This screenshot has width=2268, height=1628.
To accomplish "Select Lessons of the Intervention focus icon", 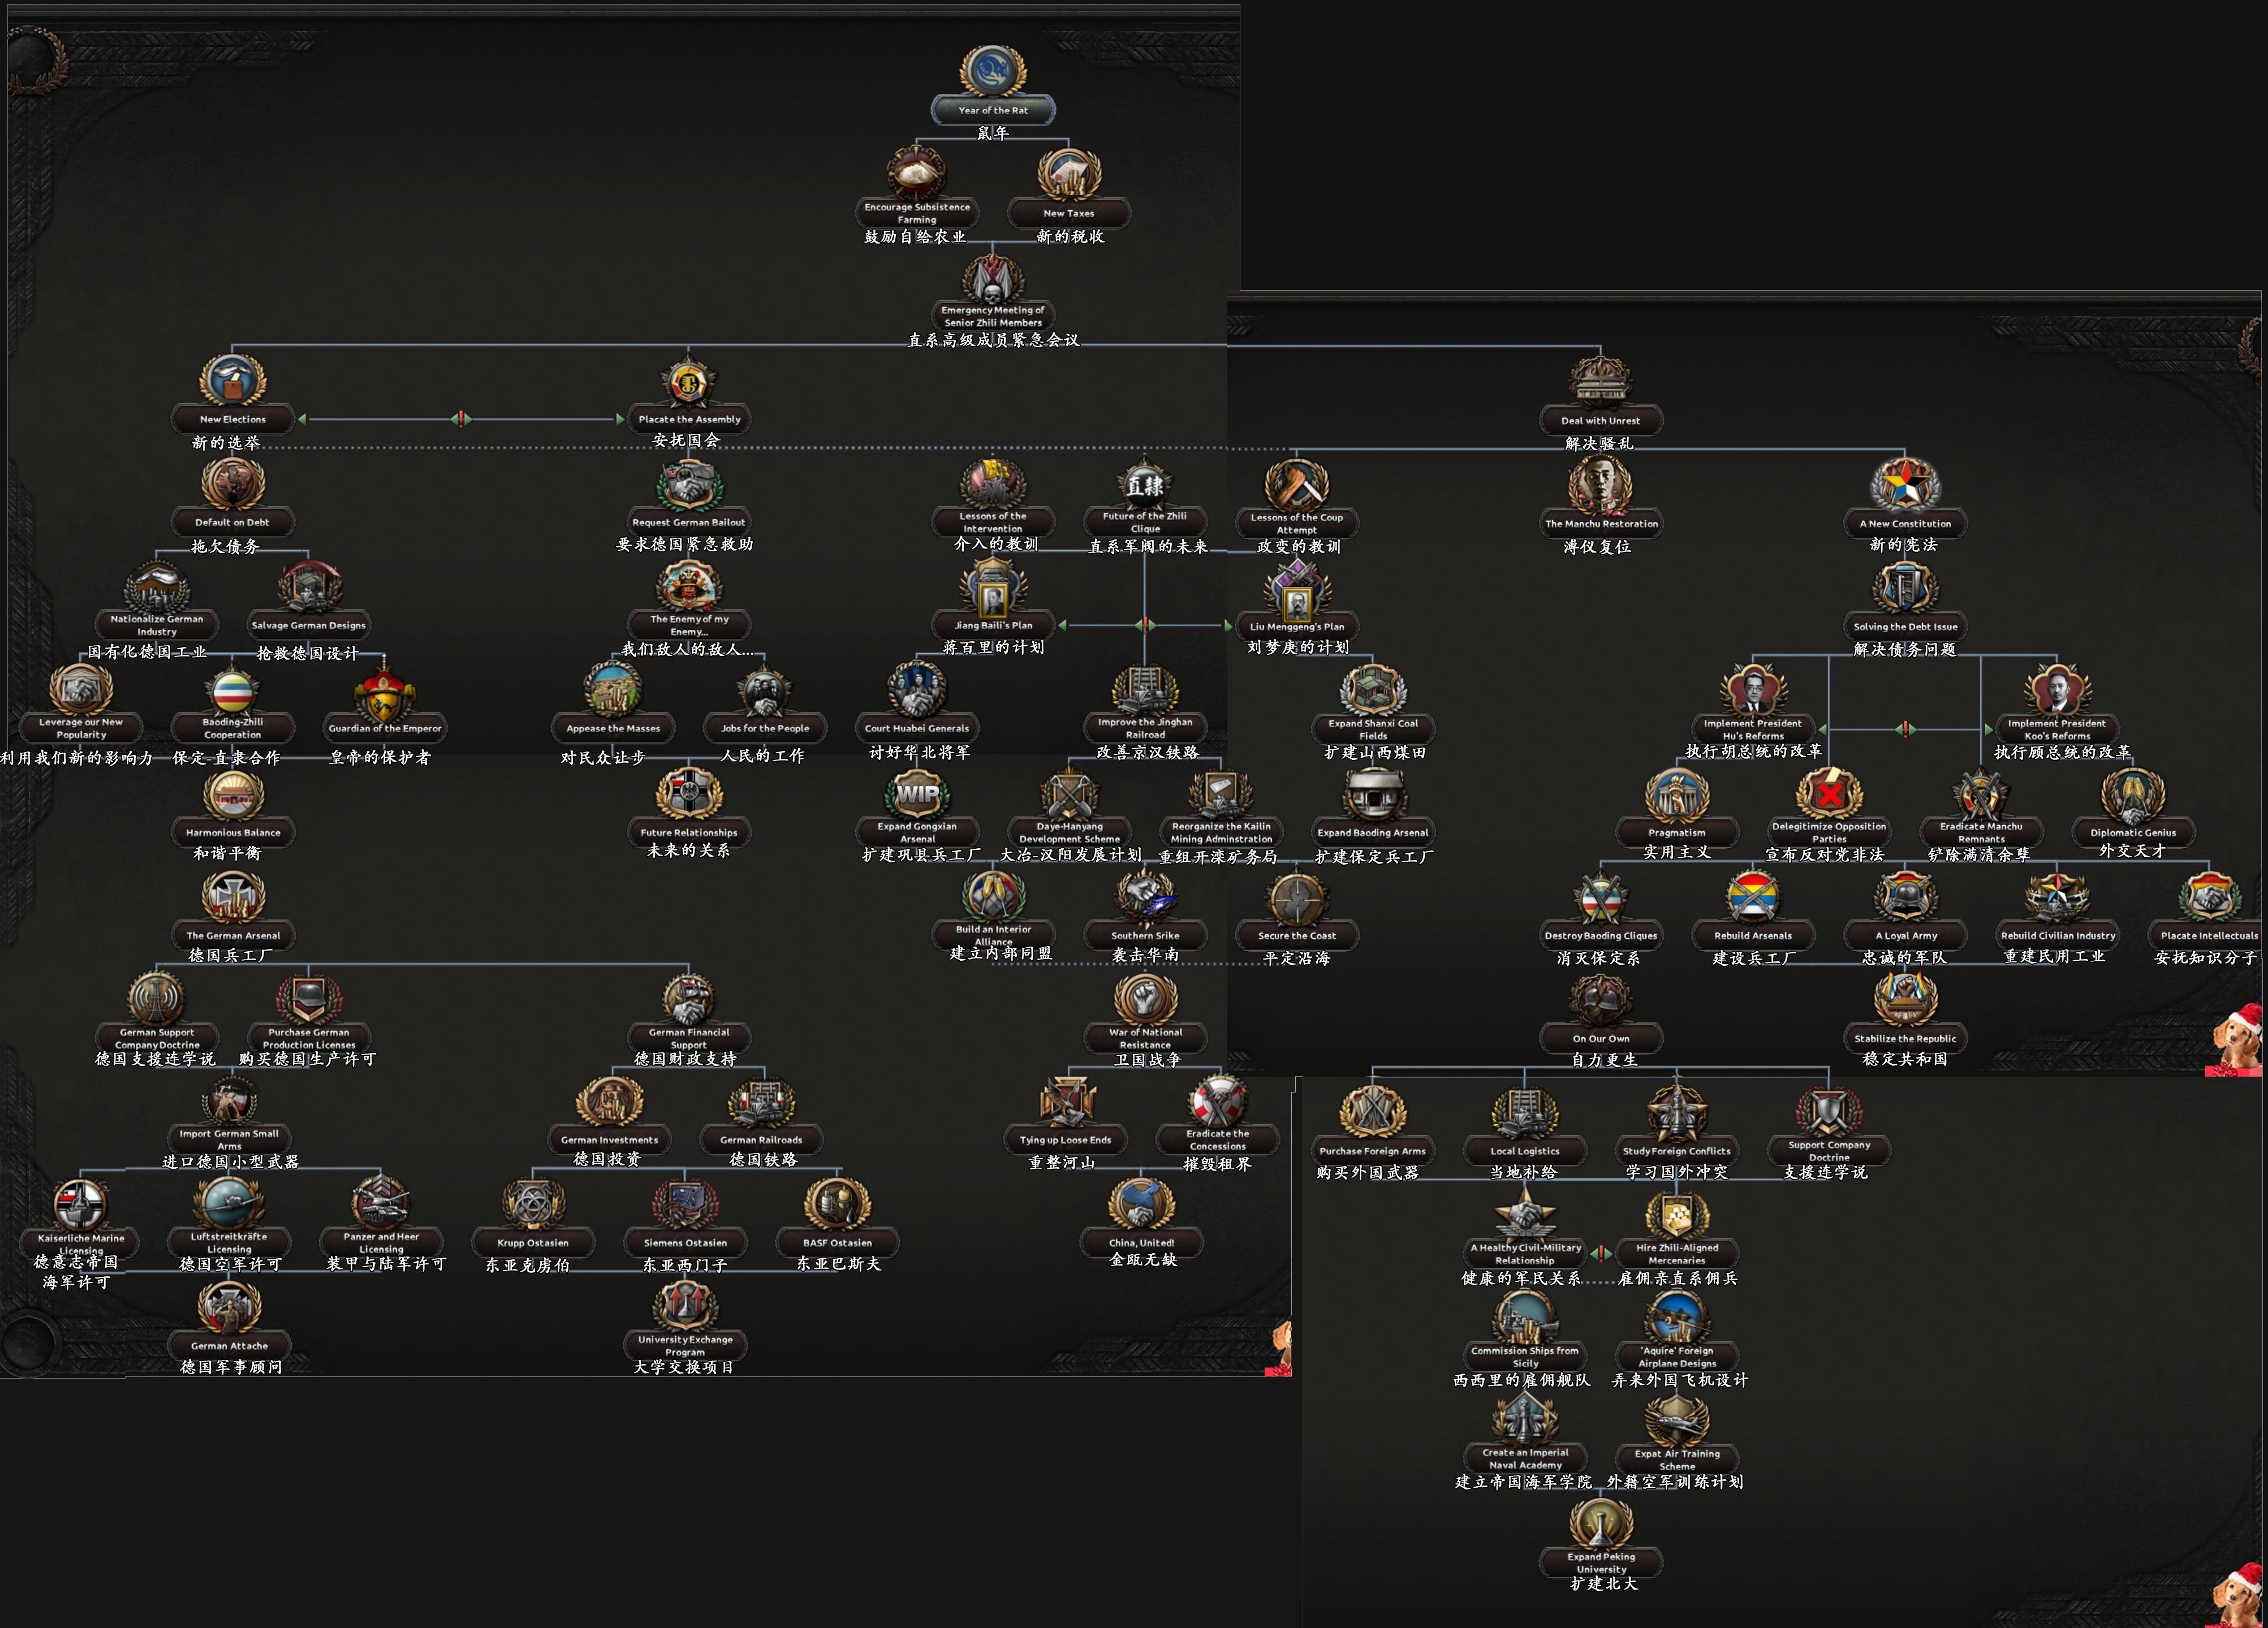I will (993, 484).
